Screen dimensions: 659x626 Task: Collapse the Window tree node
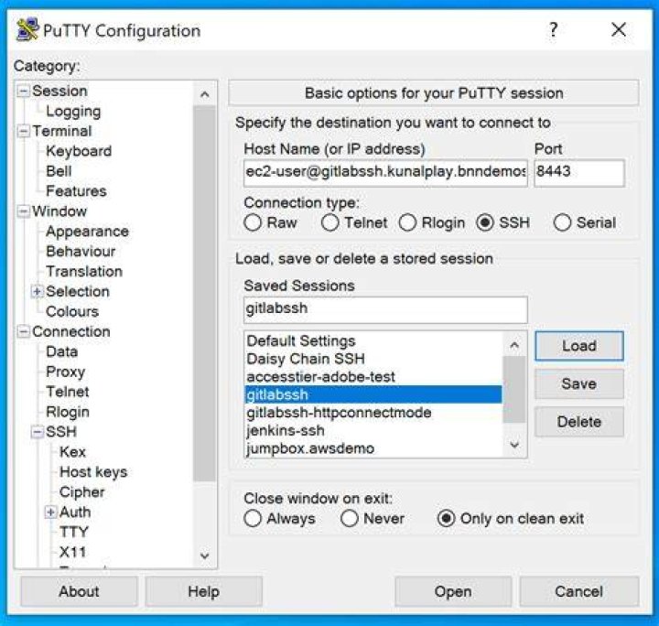(x=24, y=210)
